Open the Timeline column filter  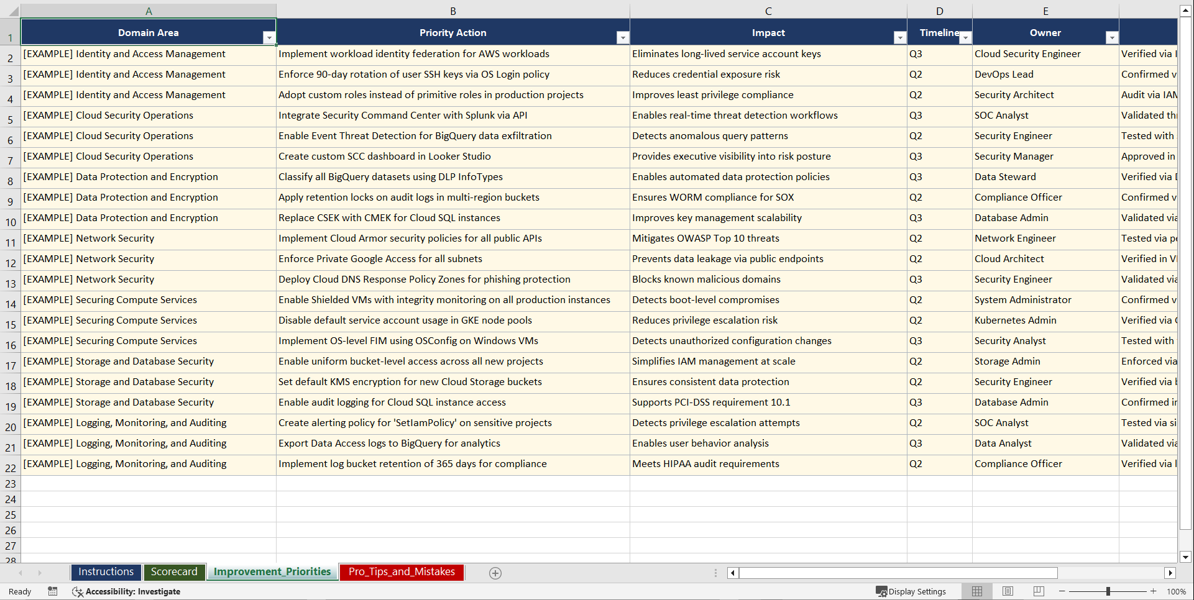click(x=965, y=38)
